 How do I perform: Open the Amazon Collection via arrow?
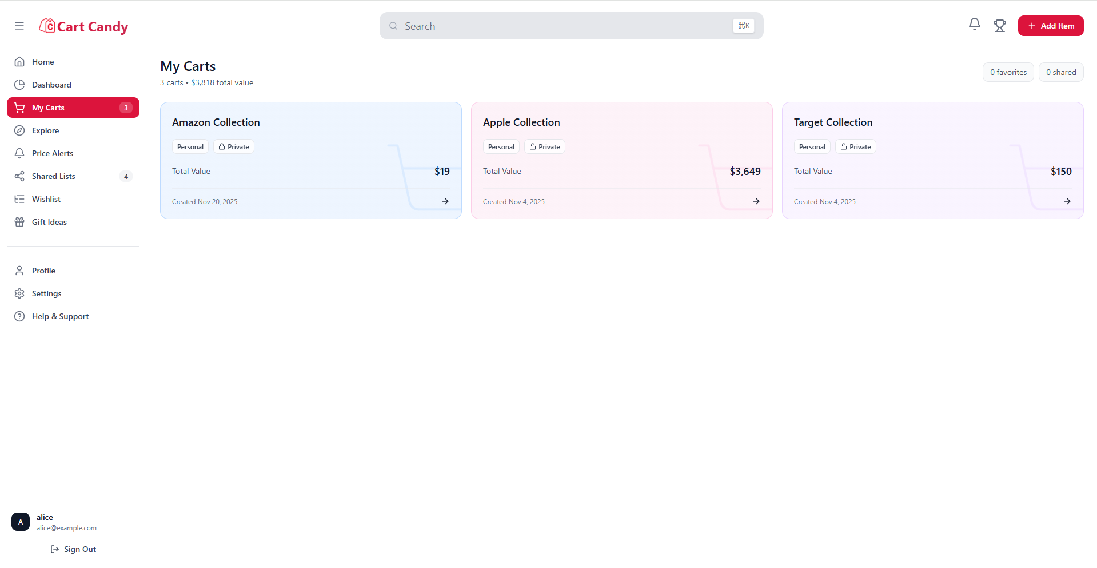coord(445,201)
